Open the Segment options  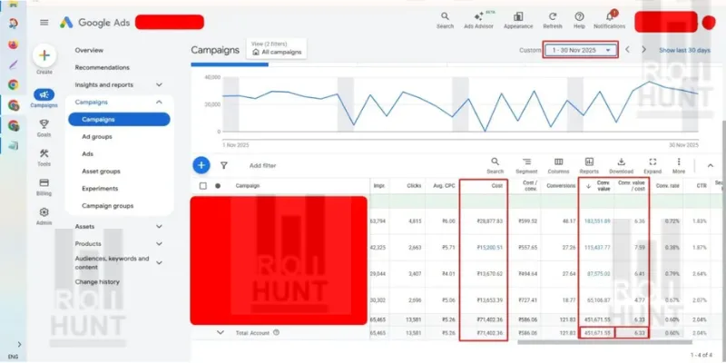click(x=526, y=165)
